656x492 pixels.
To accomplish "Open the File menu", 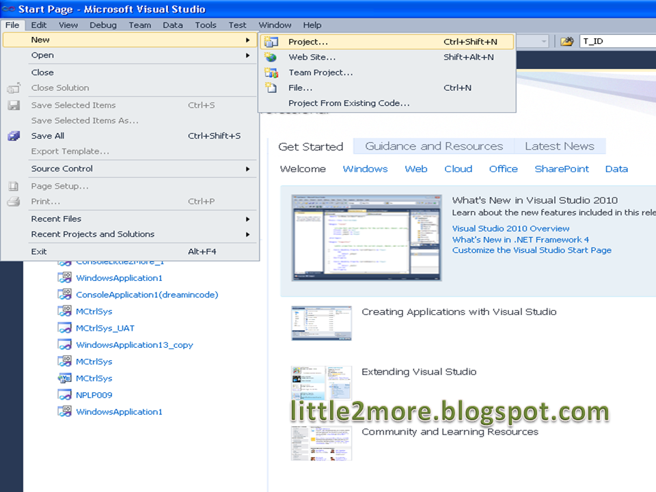I will point(12,25).
